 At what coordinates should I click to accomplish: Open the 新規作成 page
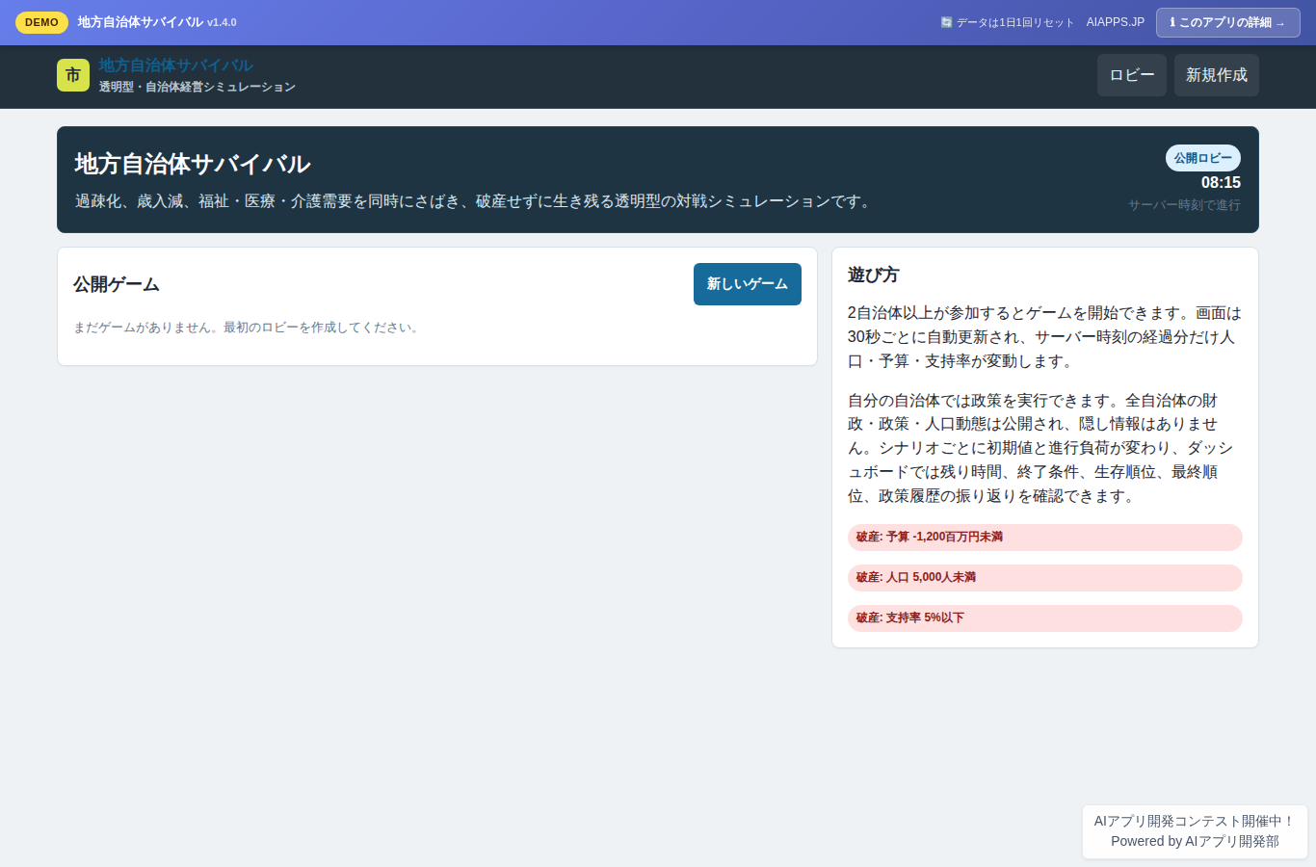click(1217, 75)
